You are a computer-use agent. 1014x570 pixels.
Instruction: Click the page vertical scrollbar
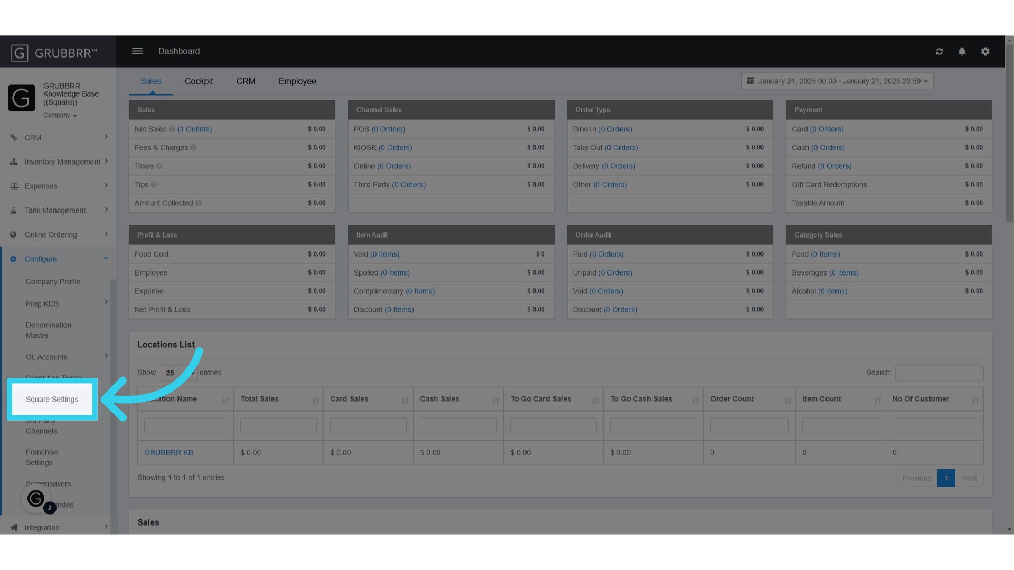(1009, 133)
